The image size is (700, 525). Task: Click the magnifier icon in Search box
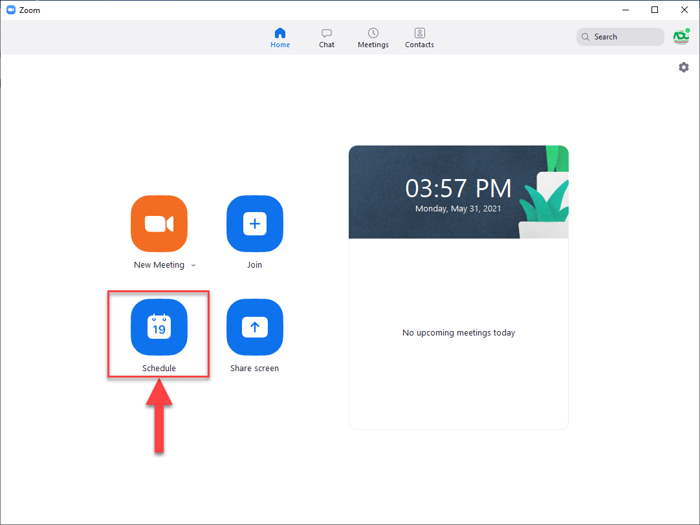point(585,37)
